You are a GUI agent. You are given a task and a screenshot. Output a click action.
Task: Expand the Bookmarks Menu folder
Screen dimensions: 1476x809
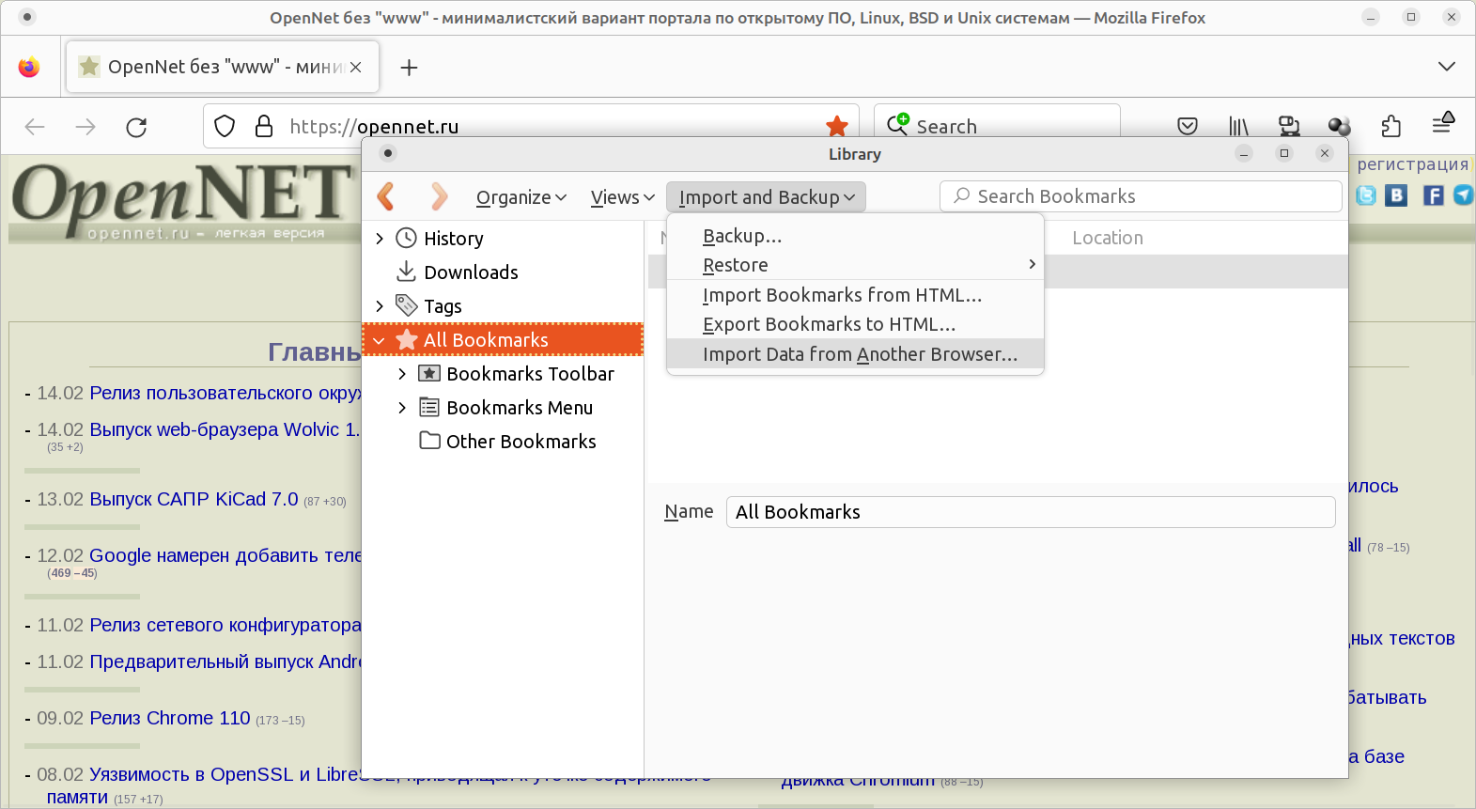point(402,408)
